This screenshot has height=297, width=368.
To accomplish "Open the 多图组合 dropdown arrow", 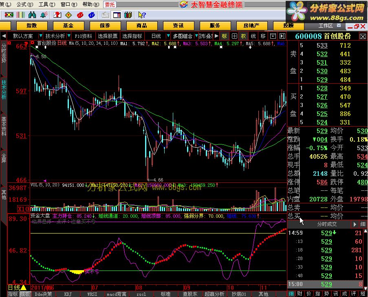I will 196,36.
